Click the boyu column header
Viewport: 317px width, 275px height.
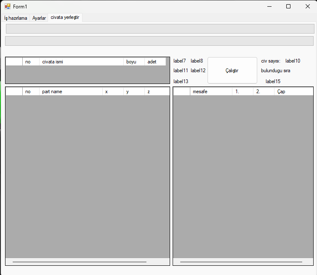click(x=134, y=62)
